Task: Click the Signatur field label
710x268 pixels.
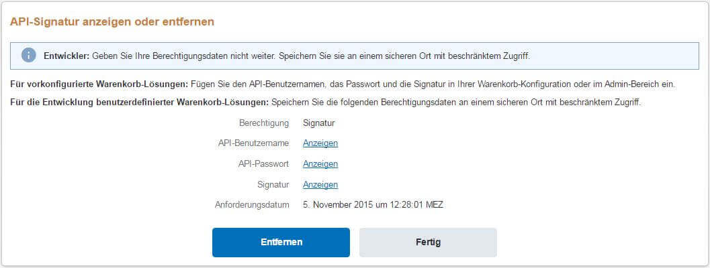Action: click(x=273, y=184)
